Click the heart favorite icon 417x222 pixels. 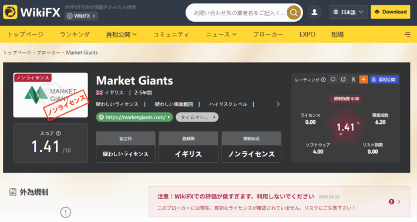click(x=333, y=79)
